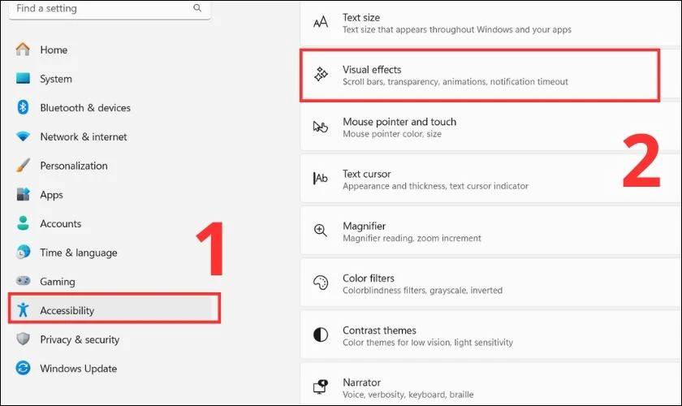Click the Text cursor Ab icon
The image size is (682, 406).
[x=321, y=179]
